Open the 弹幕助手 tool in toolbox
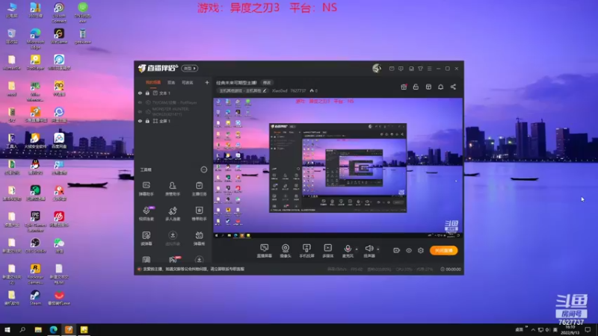This screenshot has width=598, height=336. click(x=146, y=189)
